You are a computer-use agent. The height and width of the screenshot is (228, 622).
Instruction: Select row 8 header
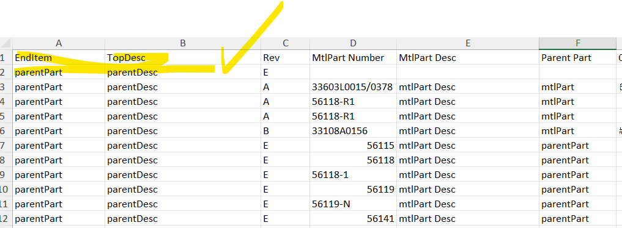[x=6, y=160]
